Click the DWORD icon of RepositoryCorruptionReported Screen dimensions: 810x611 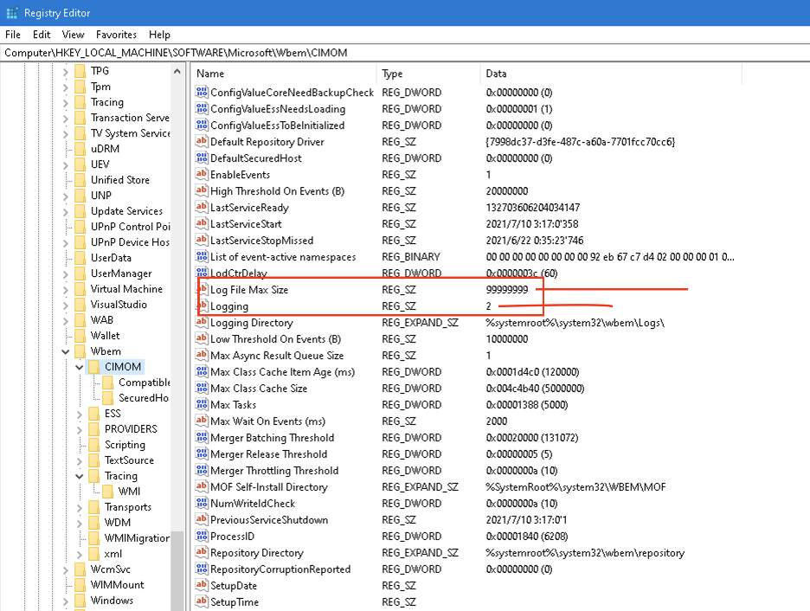coord(202,569)
